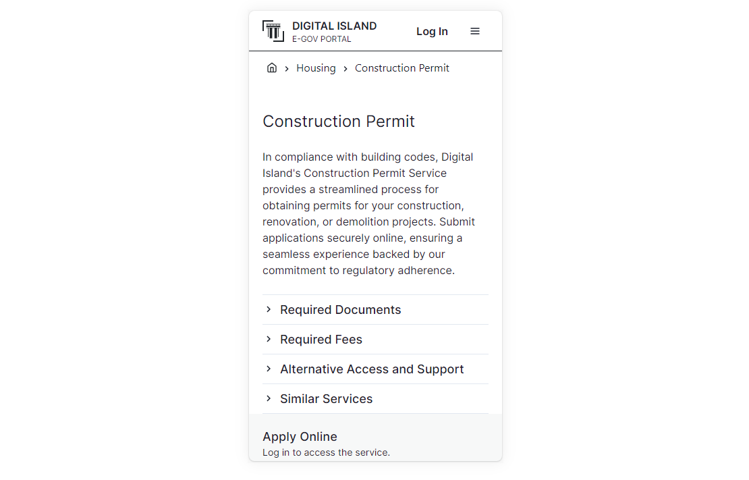Expand Alternative Access and Support label
This screenshot has width=749, height=480.
[x=372, y=369]
